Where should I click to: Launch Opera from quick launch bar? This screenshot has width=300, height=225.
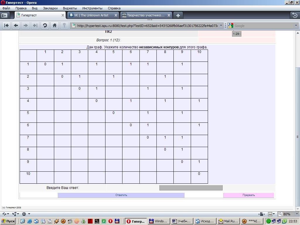pos(110,221)
